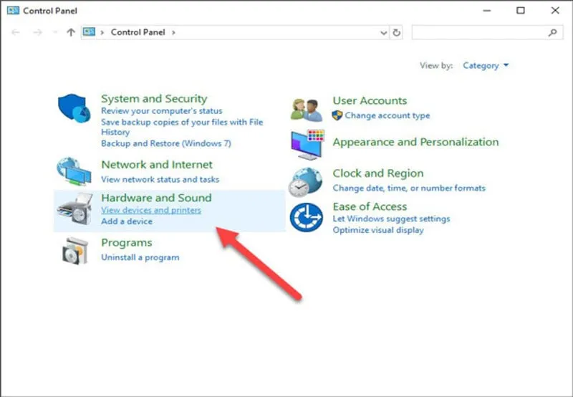Select View network status and tasks
The width and height of the screenshot is (573, 397).
click(160, 179)
